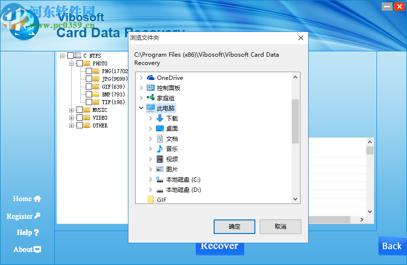Open the Register menu item

[x=23, y=216]
